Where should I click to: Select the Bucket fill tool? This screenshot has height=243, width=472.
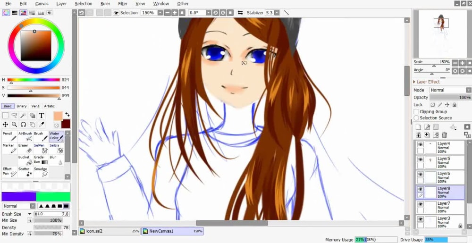pyautogui.click(x=25, y=160)
